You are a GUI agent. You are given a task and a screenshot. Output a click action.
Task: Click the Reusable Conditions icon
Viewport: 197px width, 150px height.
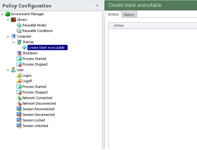click(19, 31)
